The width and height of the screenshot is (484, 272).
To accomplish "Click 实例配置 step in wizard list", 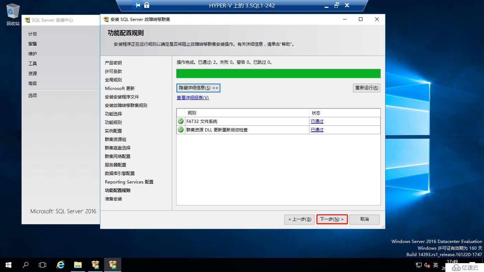I will pos(113,131).
